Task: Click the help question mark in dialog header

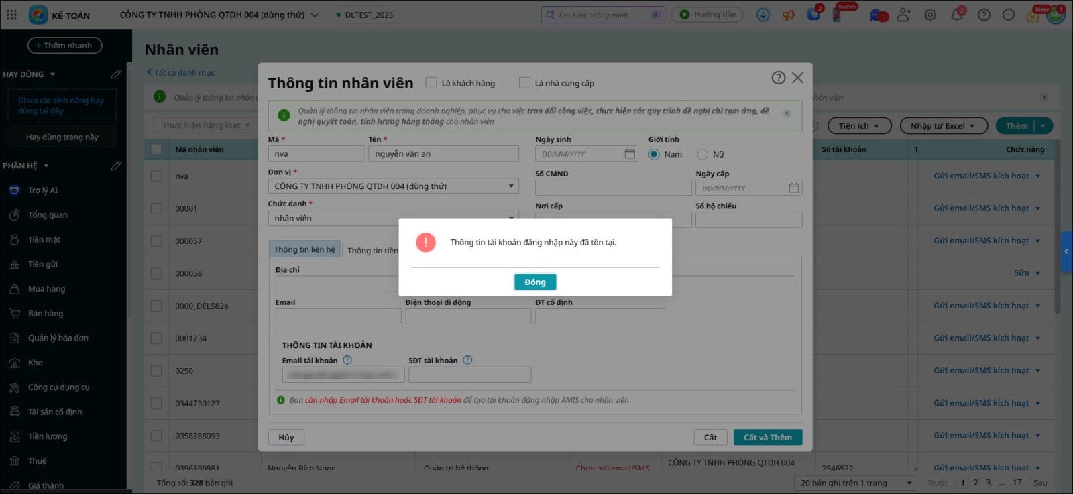Action: tap(778, 78)
